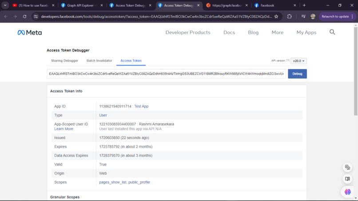This screenshot has width=358, height=201.
Task: Click the pages_show_list scope link
Action: pos(112,182)
